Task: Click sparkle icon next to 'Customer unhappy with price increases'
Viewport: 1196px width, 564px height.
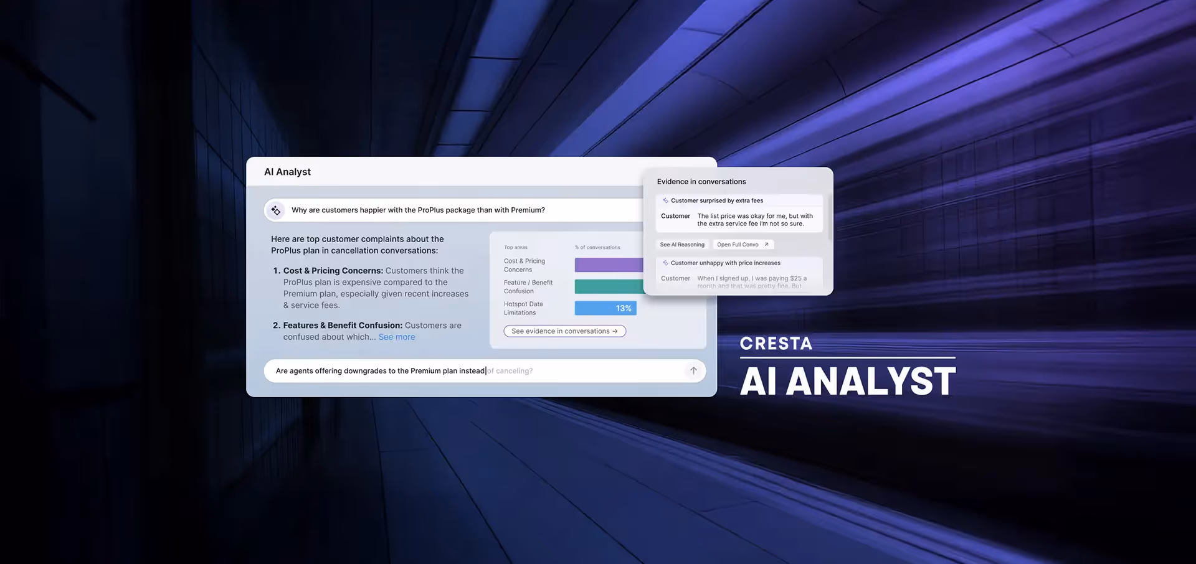Action: (665, 263)
